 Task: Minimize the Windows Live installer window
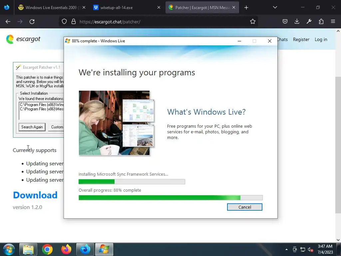239,41
